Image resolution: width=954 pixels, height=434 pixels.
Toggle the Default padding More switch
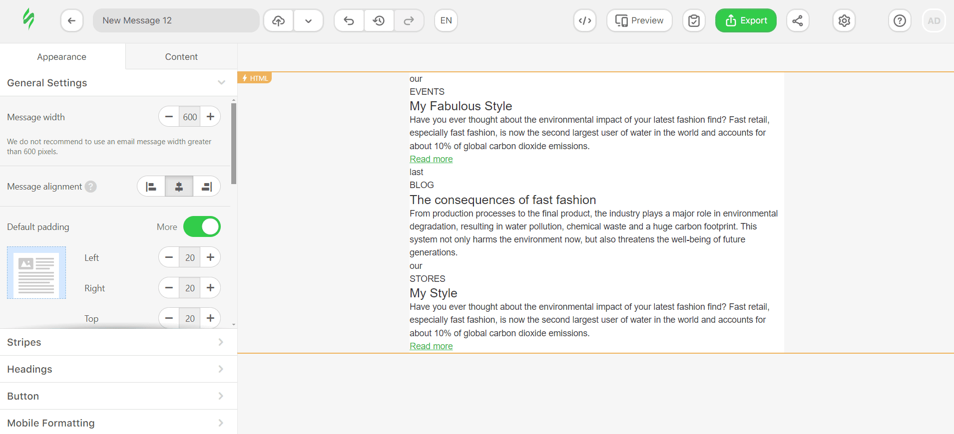(202, 226)
